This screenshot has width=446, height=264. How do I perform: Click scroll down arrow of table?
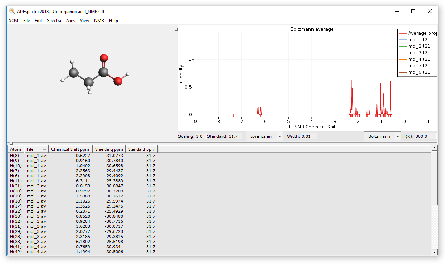click(435, 252)
